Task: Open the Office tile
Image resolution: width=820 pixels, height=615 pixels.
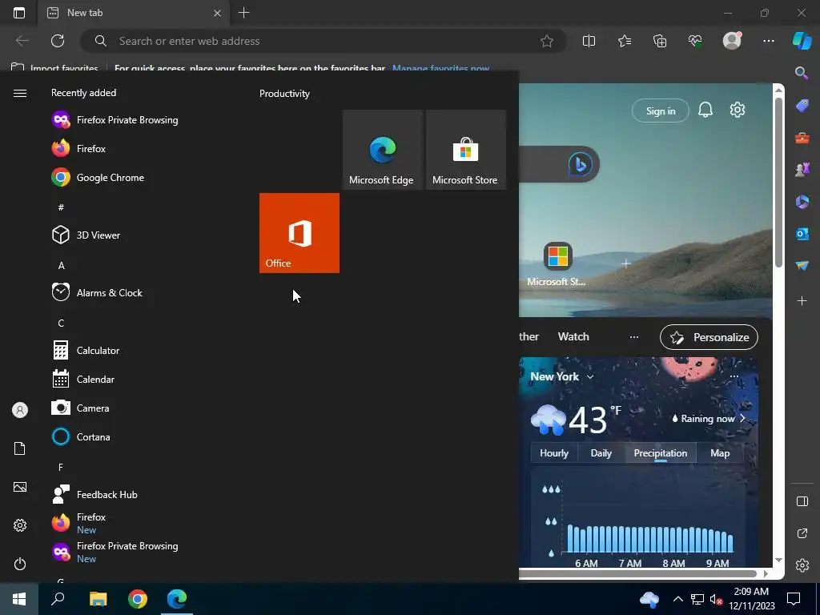Action: point(299,233)
